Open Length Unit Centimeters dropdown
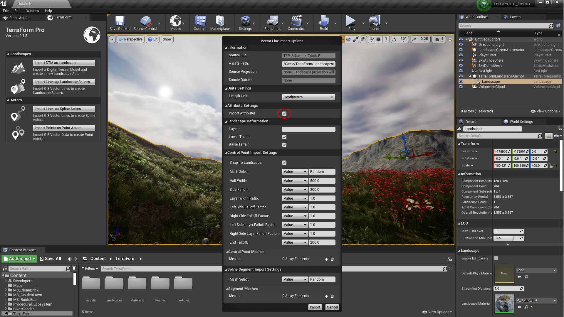This screenshot has height=317, width=564. point(308,97)
